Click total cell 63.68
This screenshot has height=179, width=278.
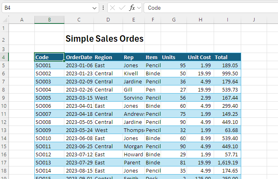tap(227, 130)
